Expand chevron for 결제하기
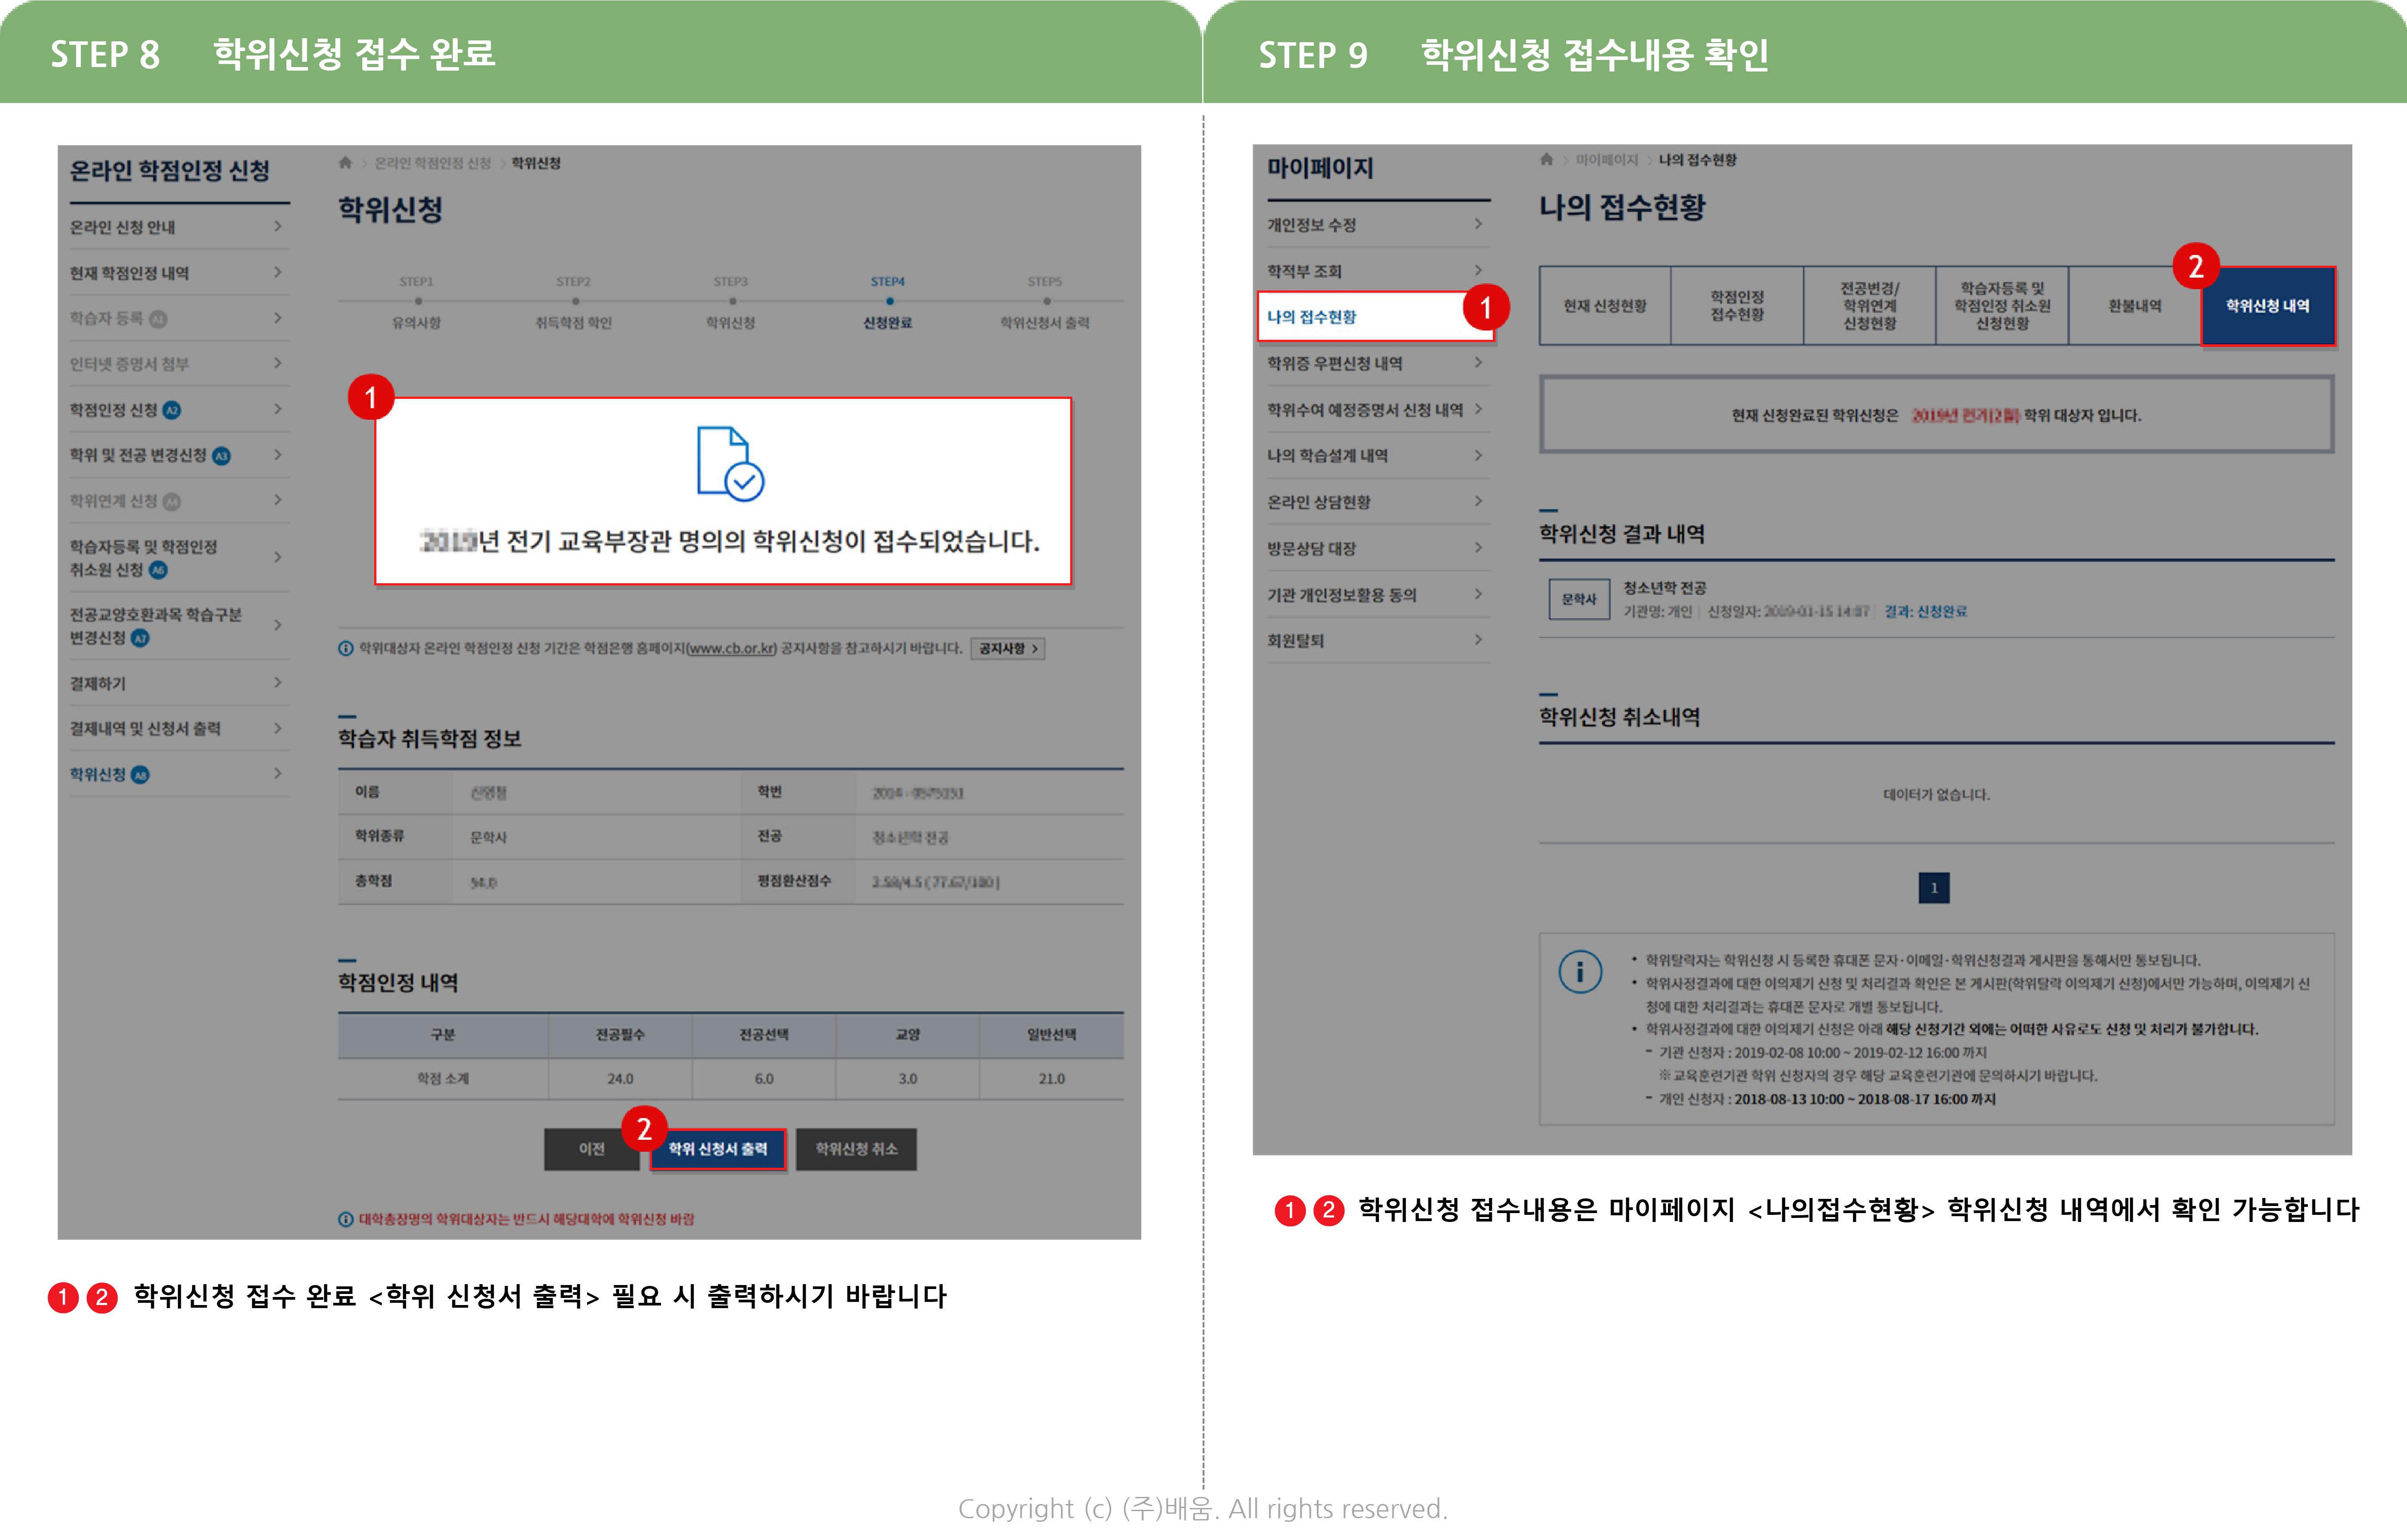The height and width of the screenshot is (1540, 2407). 278,683
